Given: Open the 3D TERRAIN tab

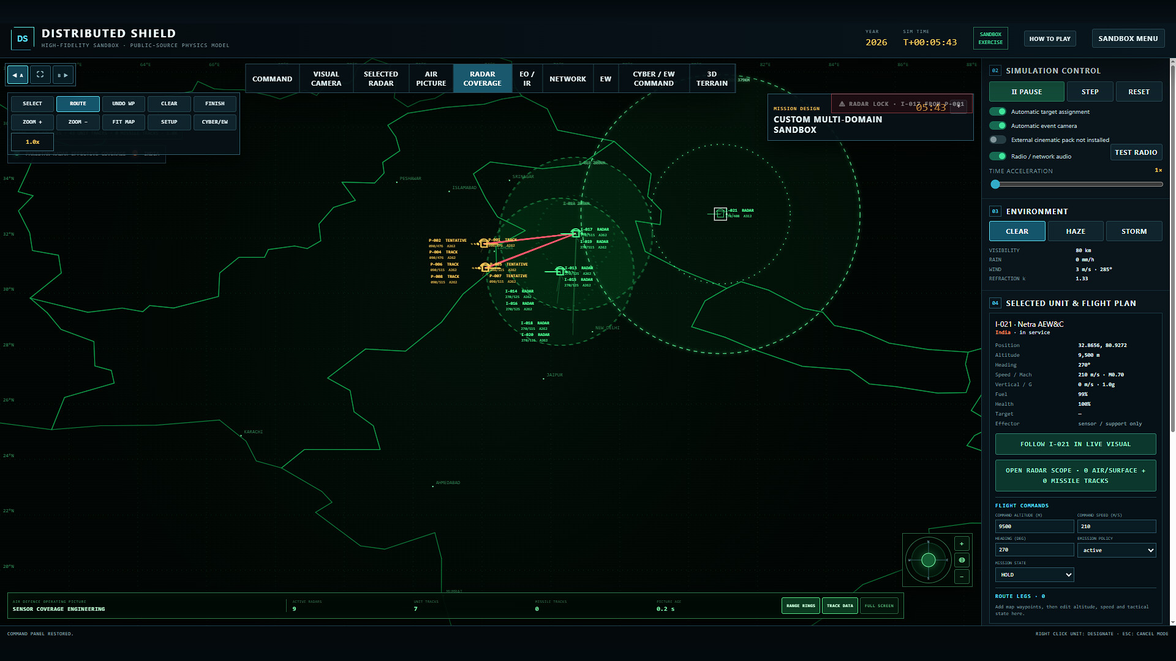Looking at the screenshot, I should pyautogui.click(x=712, y=78).
